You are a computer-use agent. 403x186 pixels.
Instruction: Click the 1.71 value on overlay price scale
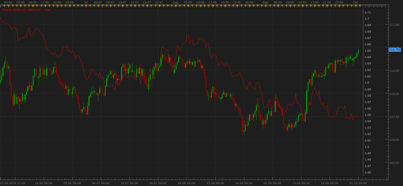(x=368, y=12)
